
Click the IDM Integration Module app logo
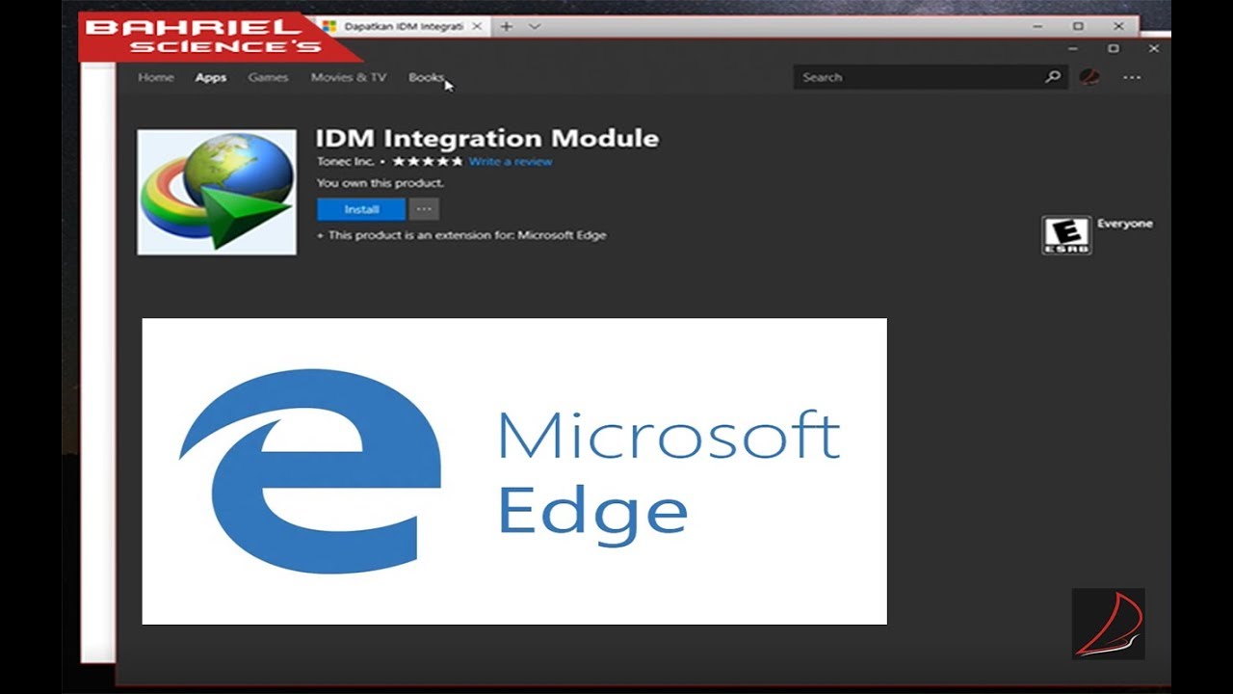[217, 193]
